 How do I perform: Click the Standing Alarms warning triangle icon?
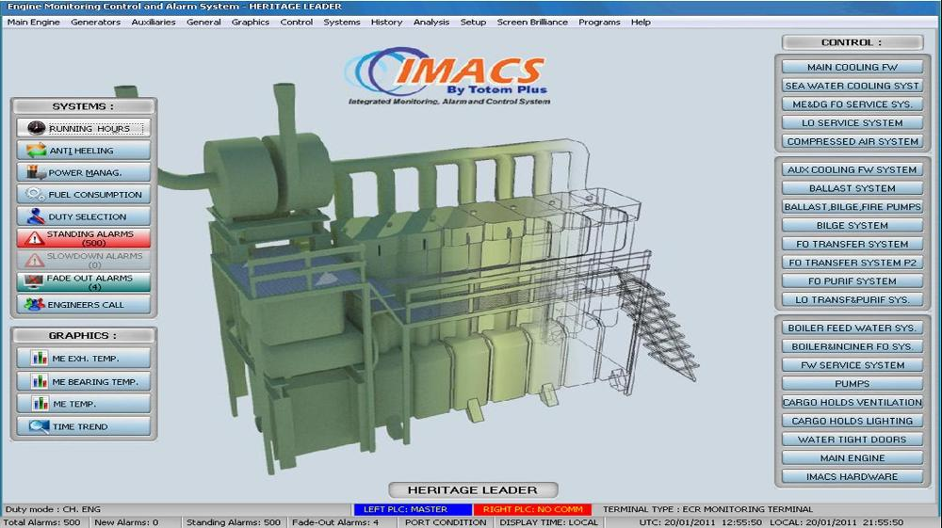pyautogui.click(x=35, y=238)
